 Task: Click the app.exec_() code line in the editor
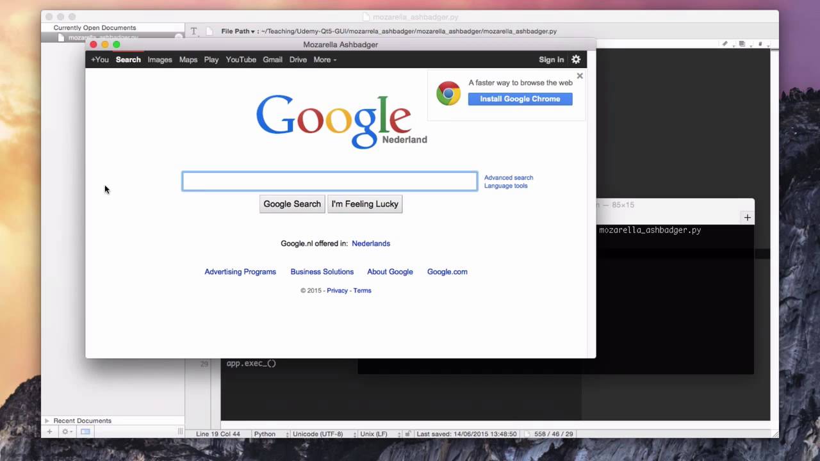pos(251,364)
